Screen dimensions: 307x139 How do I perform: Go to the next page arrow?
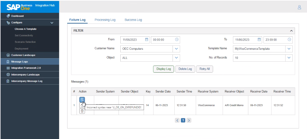tap(189, 120)
